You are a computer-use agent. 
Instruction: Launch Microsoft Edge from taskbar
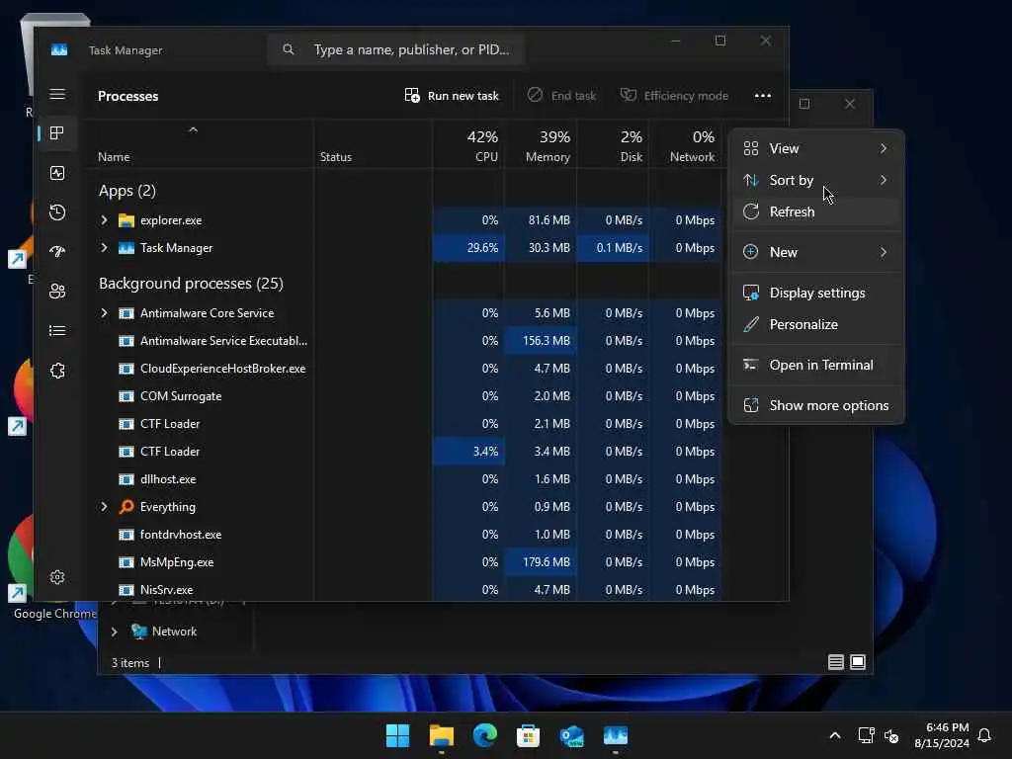coord(484,735)
